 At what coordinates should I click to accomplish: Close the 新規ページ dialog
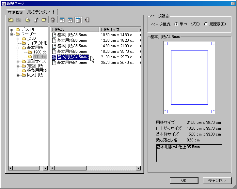(233, 4)
